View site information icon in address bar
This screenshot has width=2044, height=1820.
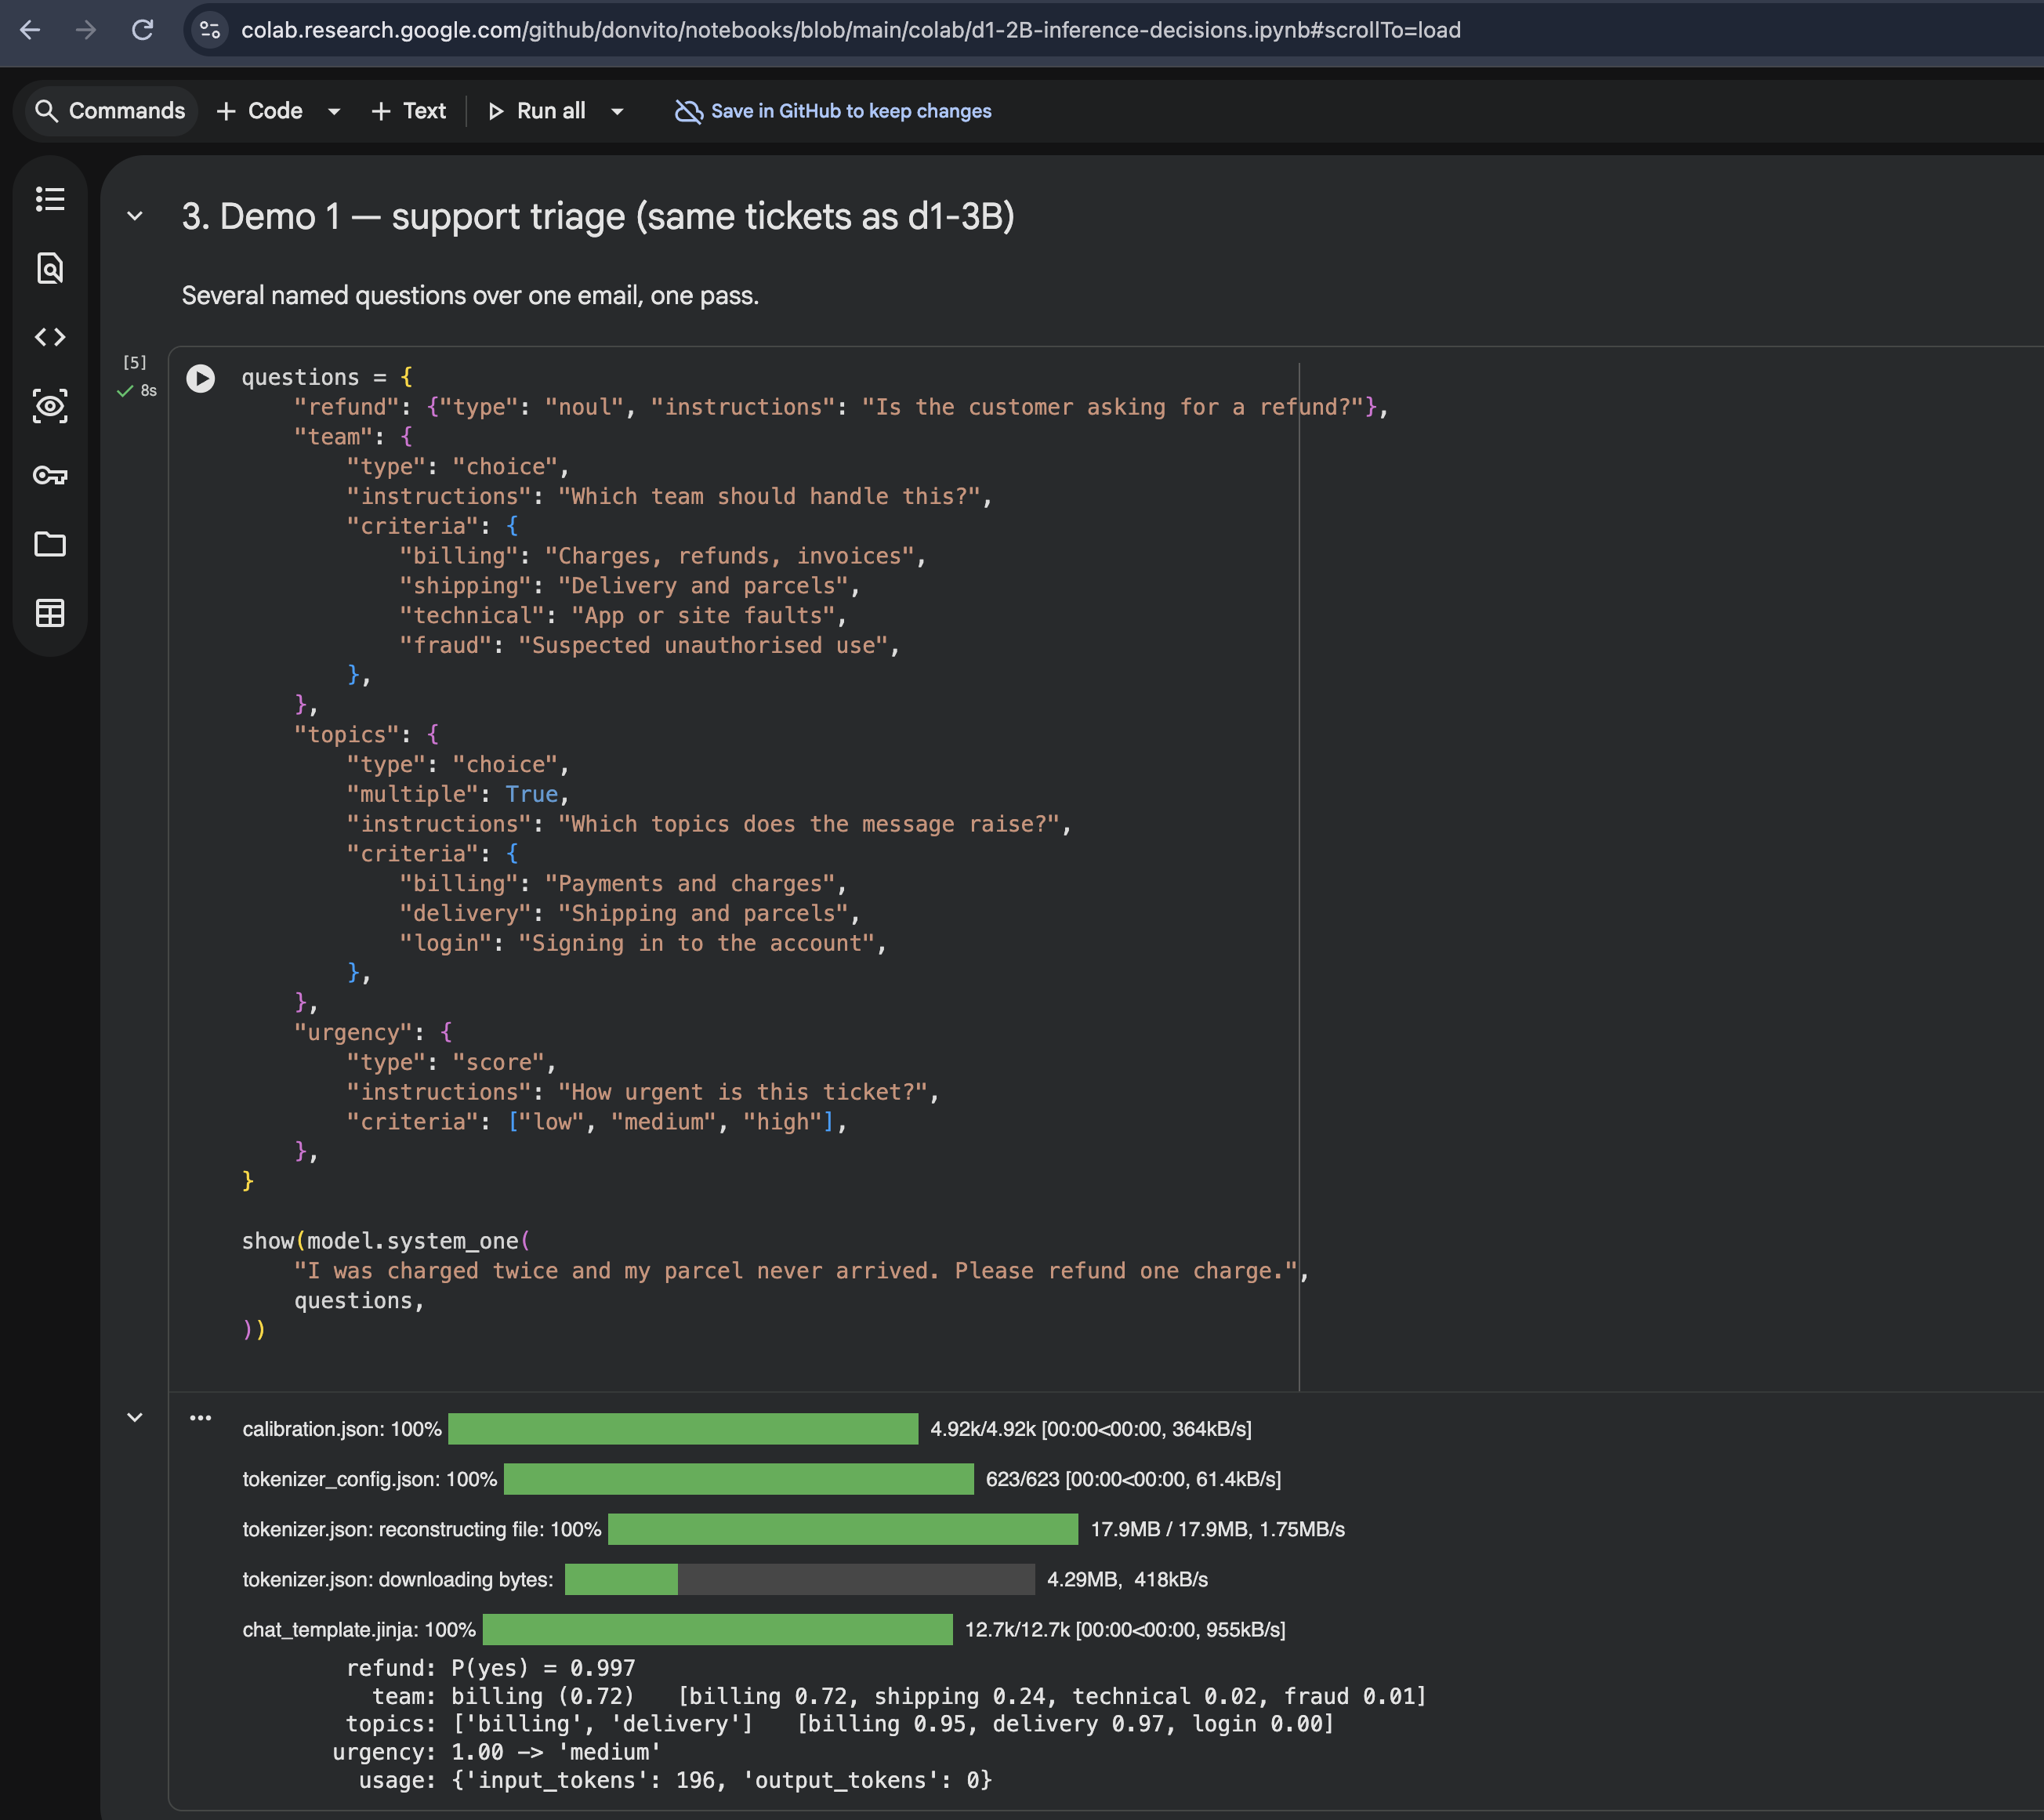coord(210,30)
